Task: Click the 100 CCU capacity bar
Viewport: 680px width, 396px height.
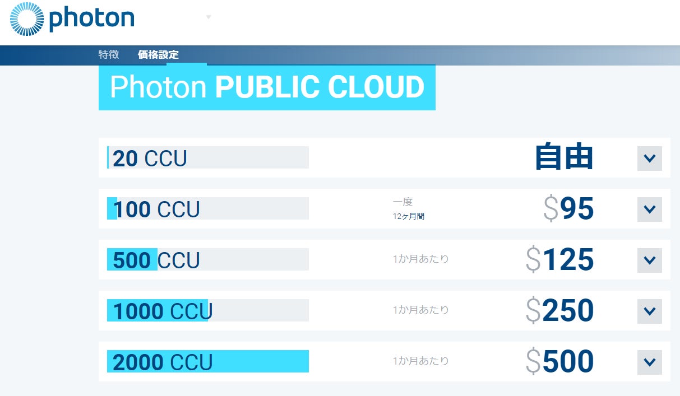Action: (x=208, y=209)
